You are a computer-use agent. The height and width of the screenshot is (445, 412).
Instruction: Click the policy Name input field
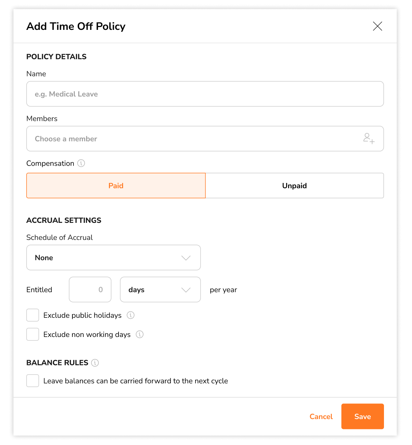[205, 94]
